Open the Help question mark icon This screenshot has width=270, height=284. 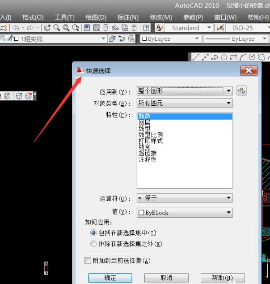pyautogui.click(x=146, y=28)
